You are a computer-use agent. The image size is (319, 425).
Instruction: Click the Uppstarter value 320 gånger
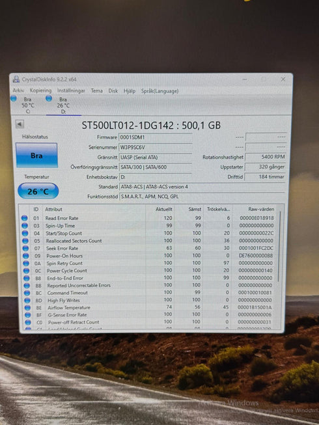[265, 167]
